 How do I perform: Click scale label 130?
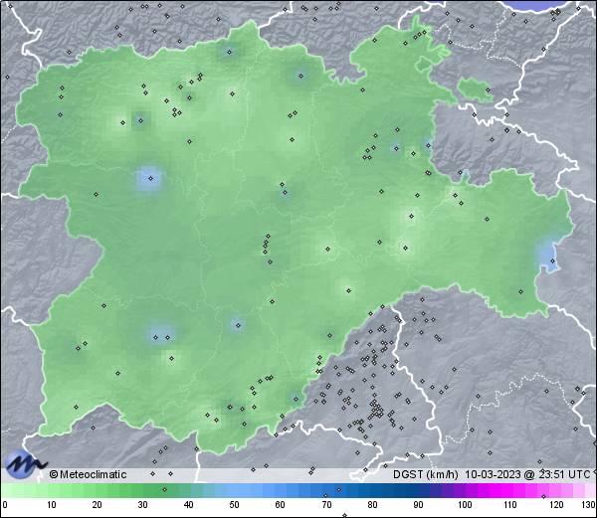[589, 505]
